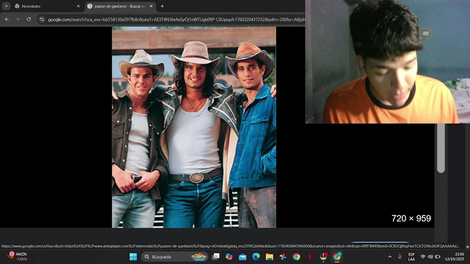Image resolution: width=470 pixels, height=264 pixels.
Task: Click the scroll down arrow at page bottom
Action: [x=467, y=247]
